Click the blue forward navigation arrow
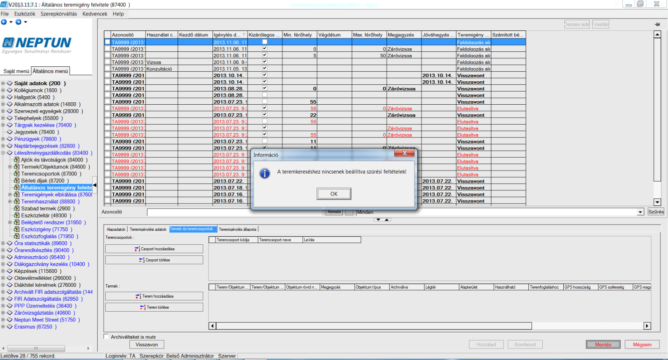This screenshot has width=668, height=360. 18,22
